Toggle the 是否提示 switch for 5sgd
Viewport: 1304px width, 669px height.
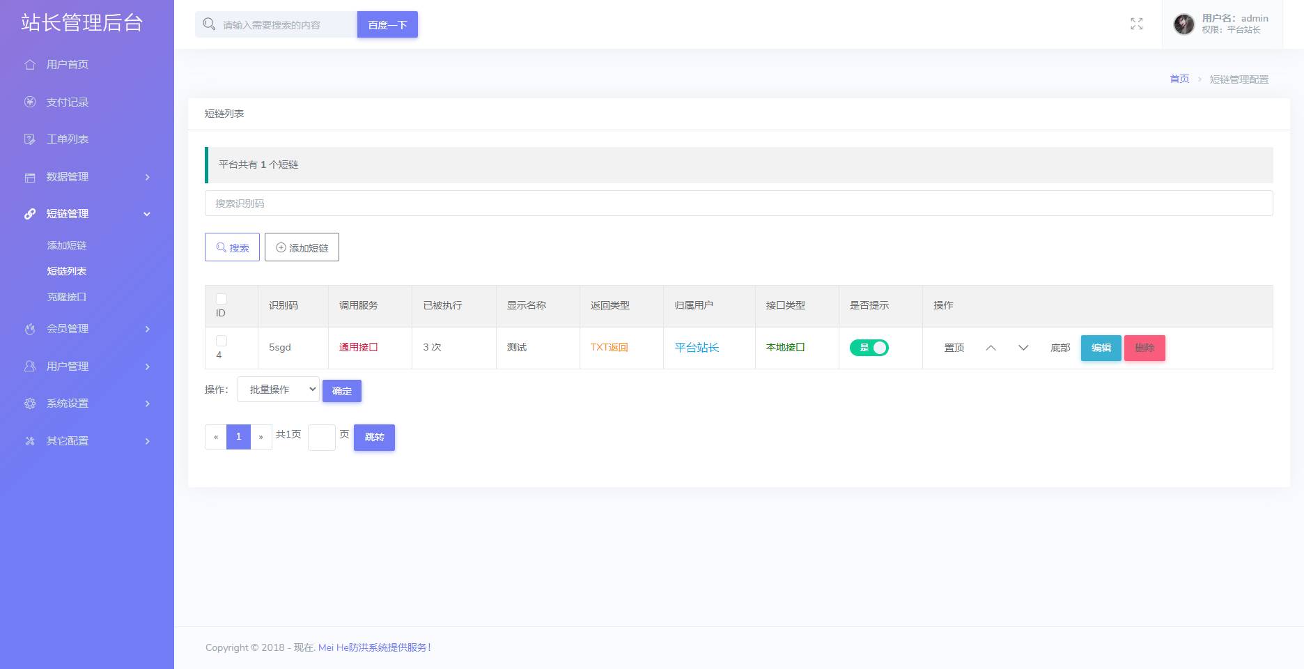click(869, 348)
